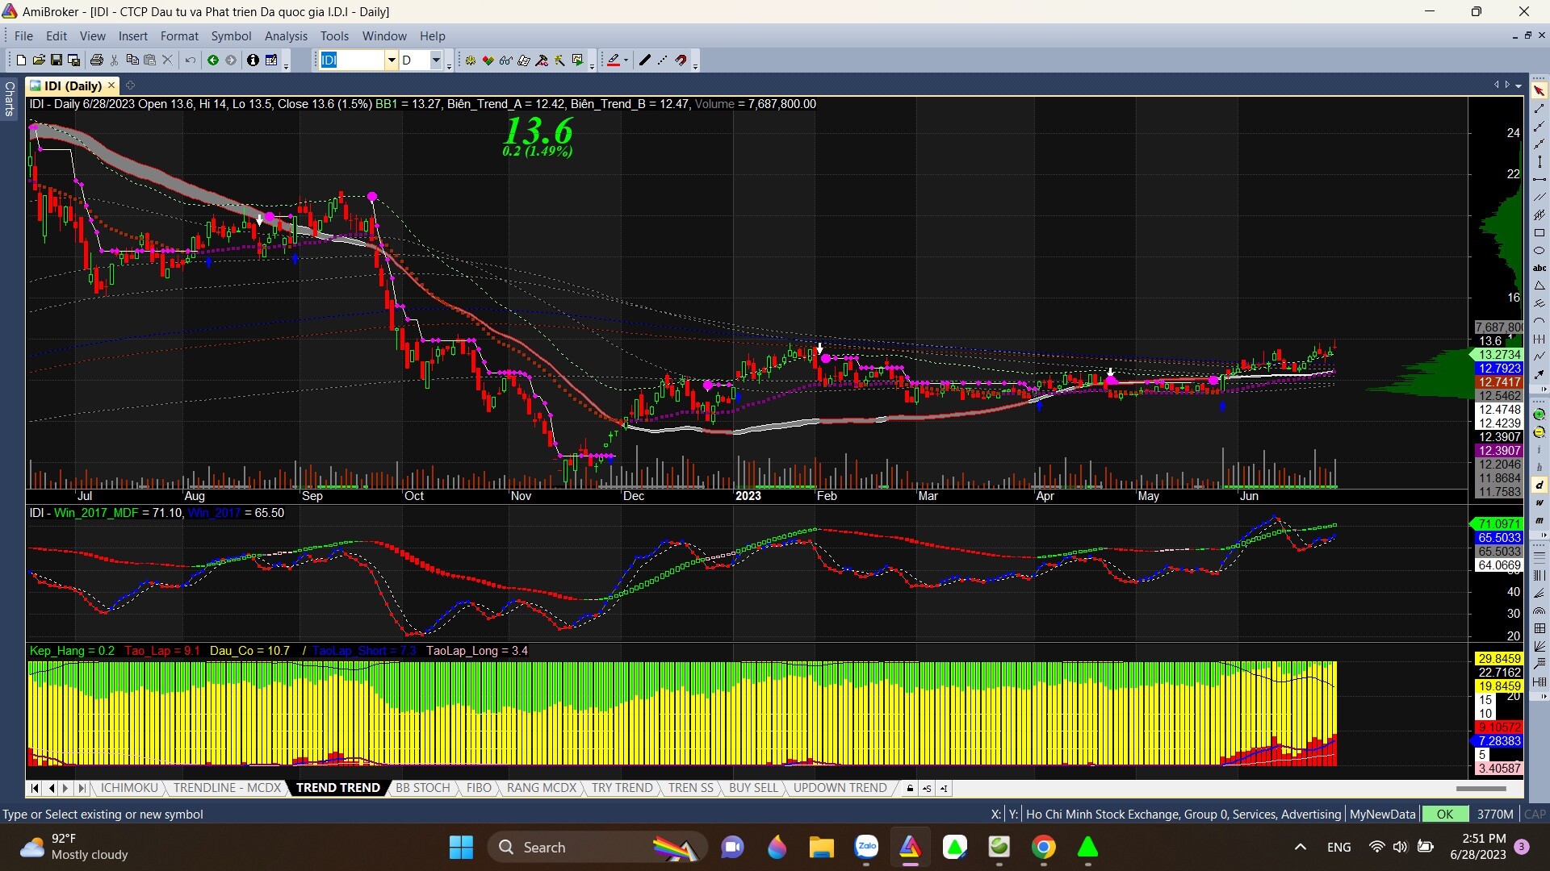
Task: Open chart tab list dropdown arrow
Action: pos(1519,85)
